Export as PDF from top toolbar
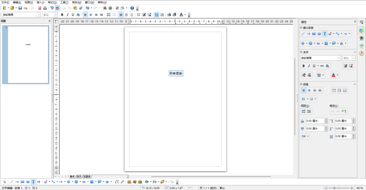 click(40, 8)
